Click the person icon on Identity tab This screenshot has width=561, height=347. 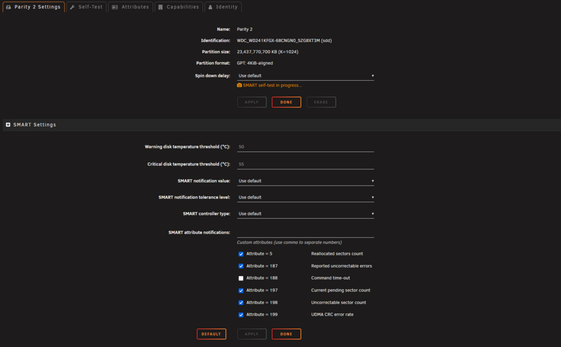pyautogui.click(x=210, y=7)
